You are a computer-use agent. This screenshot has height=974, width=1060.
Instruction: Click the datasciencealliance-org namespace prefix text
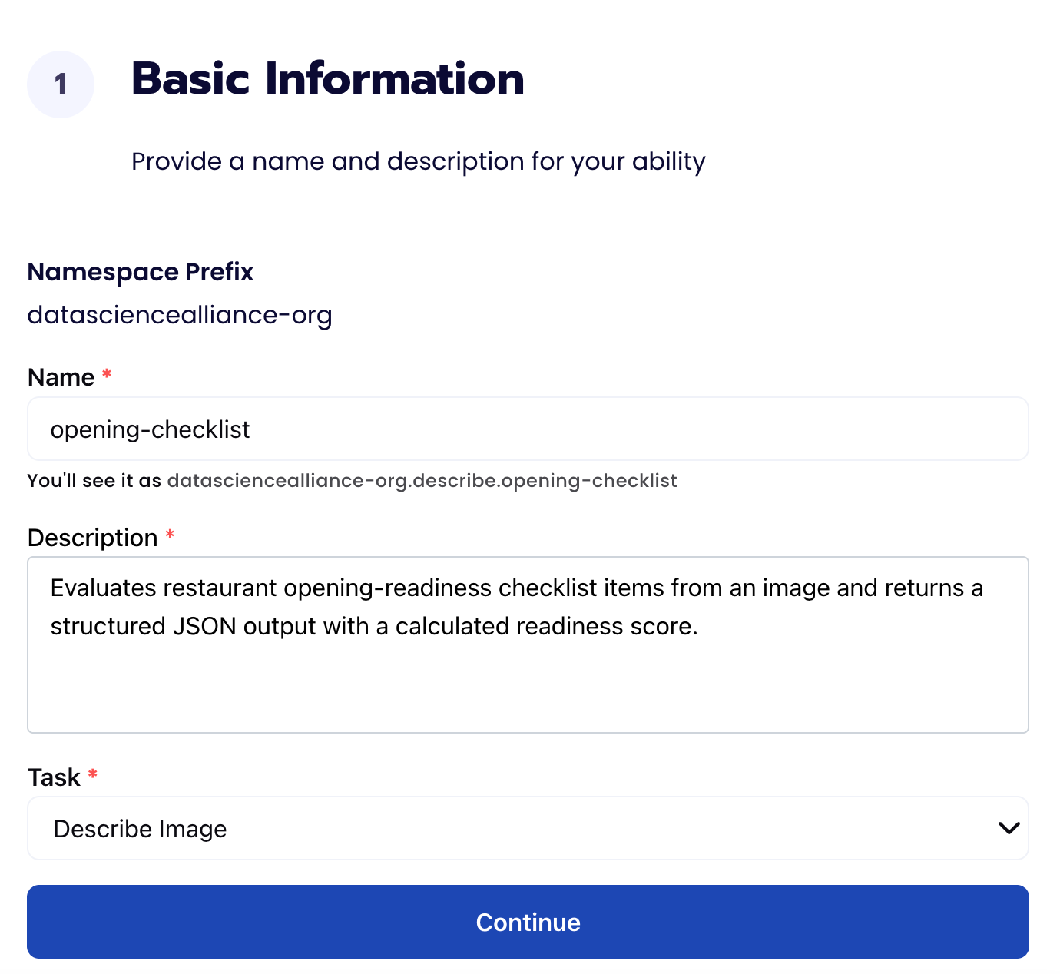pyautogui.click(x=180, y=315)
